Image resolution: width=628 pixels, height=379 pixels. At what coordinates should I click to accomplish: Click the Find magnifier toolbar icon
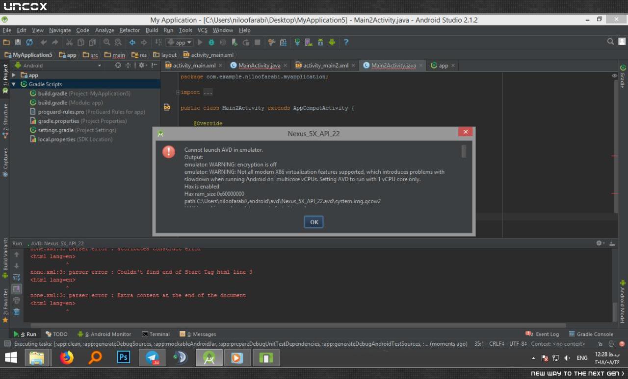click(107, 43)
